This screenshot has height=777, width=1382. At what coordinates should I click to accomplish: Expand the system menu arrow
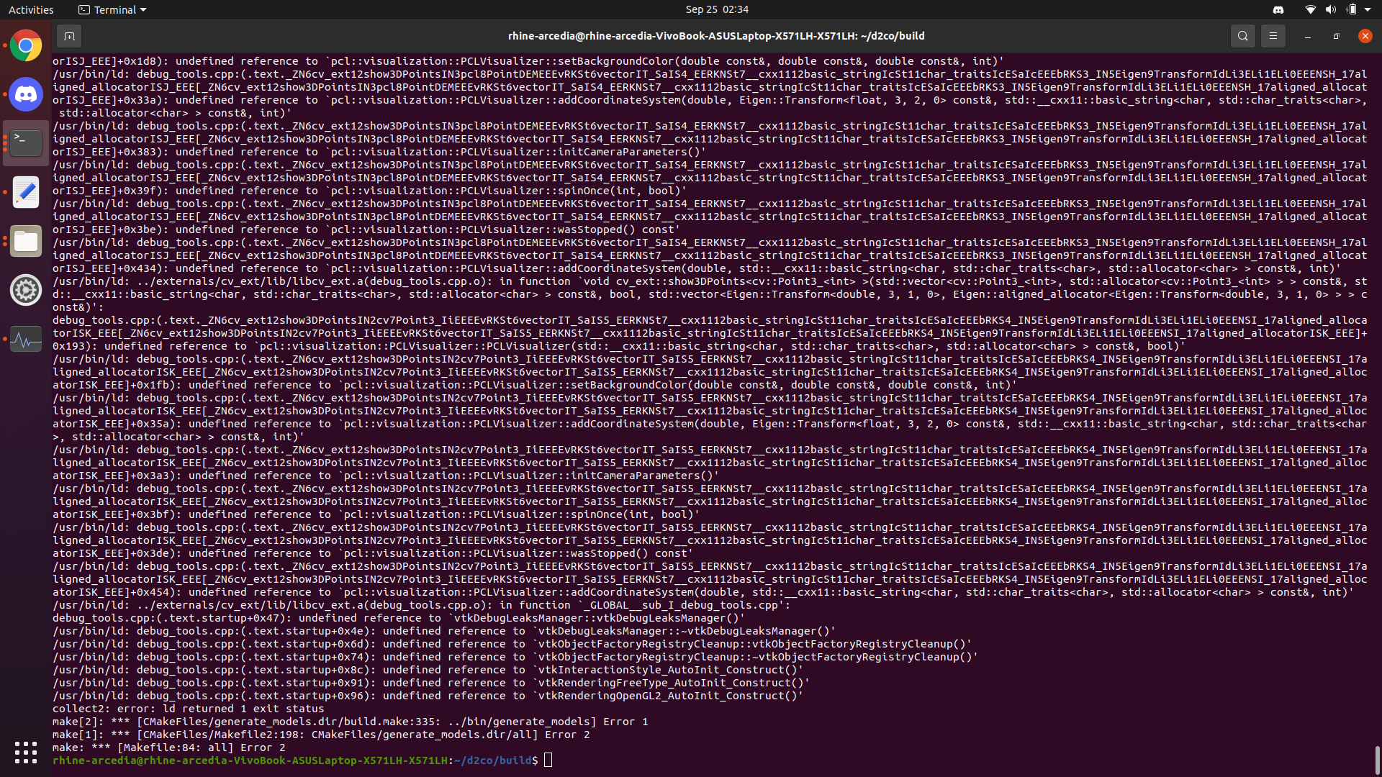click(x=1368, y=9)
